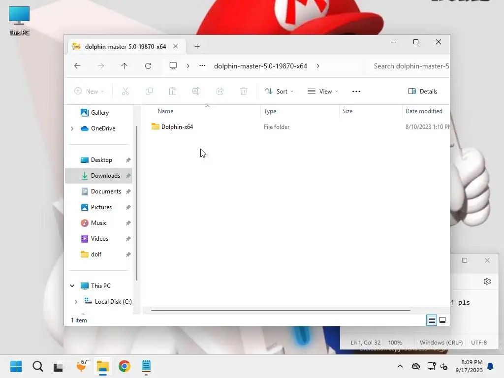The image size is (504, 378).
Task: Go up one folder level arrow
Action: [x=125, y=66]
